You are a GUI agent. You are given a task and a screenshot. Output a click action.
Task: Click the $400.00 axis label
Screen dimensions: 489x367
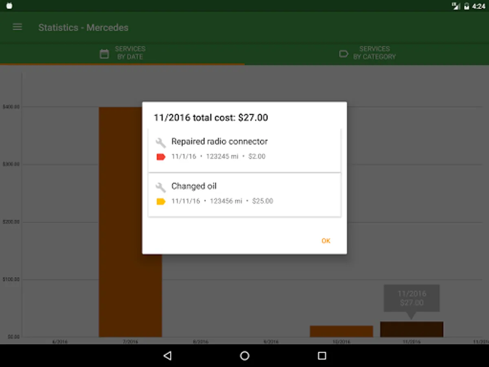click(11, 107)
